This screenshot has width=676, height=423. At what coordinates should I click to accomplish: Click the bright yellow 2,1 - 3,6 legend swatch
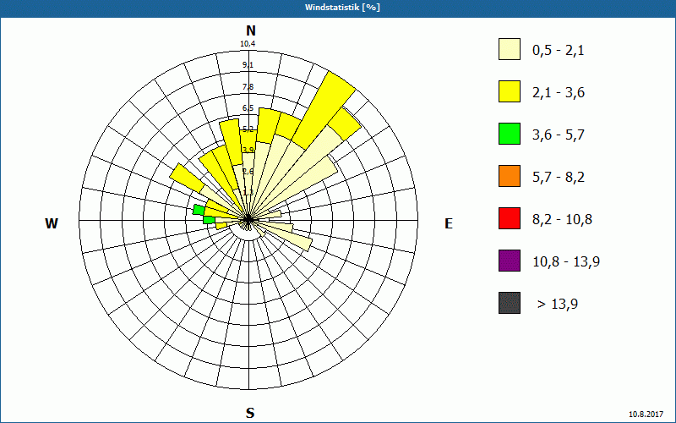coord(510,91)
